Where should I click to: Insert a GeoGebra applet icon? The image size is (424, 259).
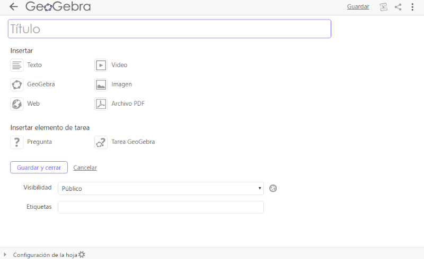17,85
